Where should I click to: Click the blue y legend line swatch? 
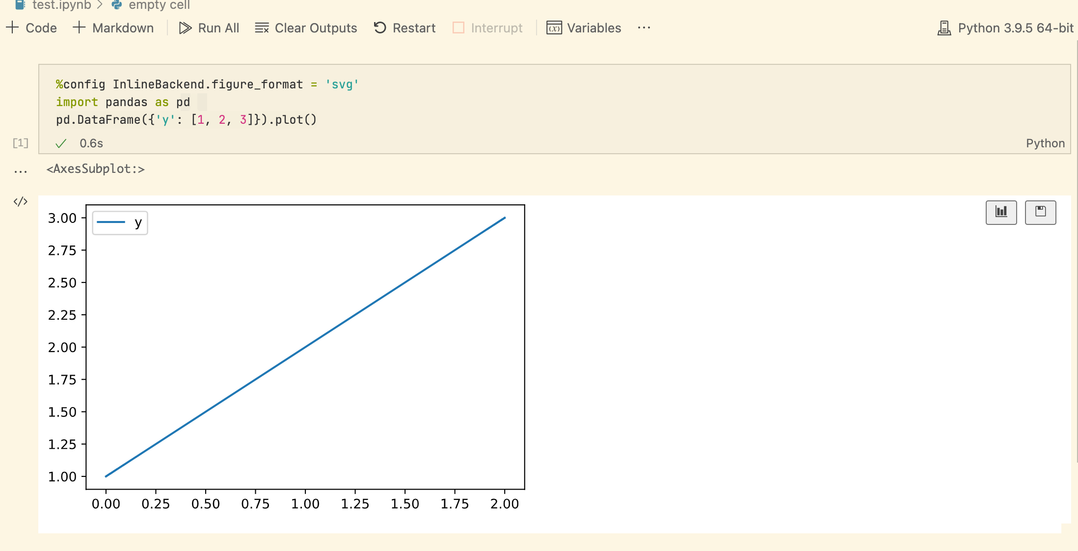pos(111,222)
